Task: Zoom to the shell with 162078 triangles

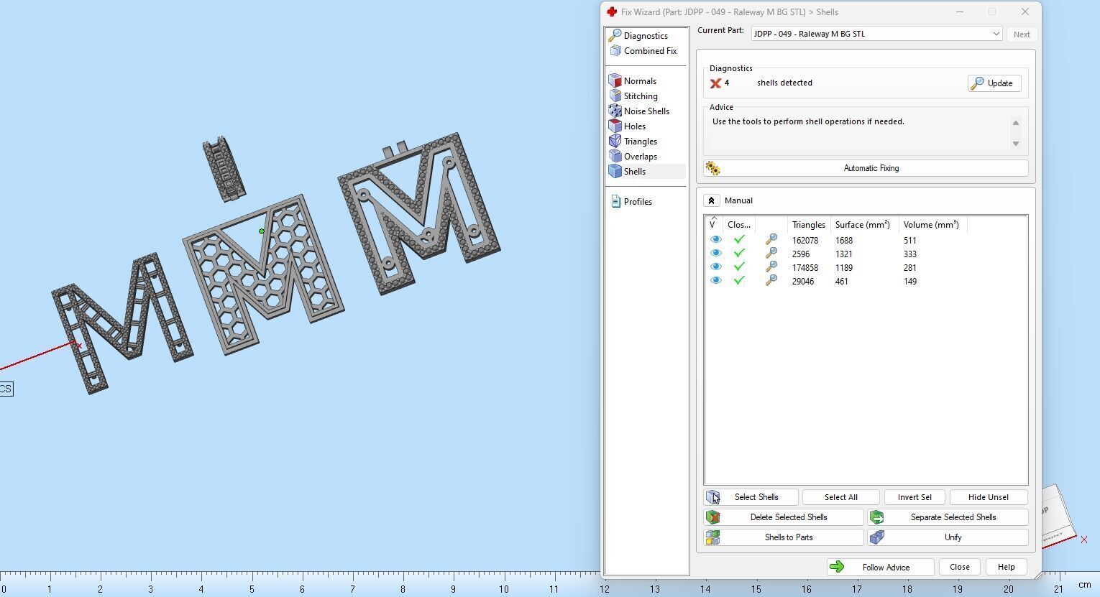Action: [771, 240]
